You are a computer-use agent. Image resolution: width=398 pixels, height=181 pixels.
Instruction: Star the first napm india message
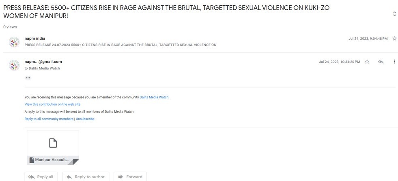tap(394, 38)
